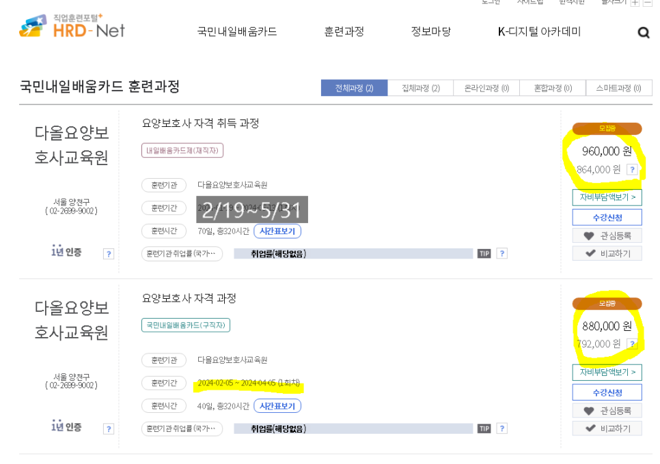
Task: Click the help icon next to 792,000 원
Action: click(x=632, y=344)
